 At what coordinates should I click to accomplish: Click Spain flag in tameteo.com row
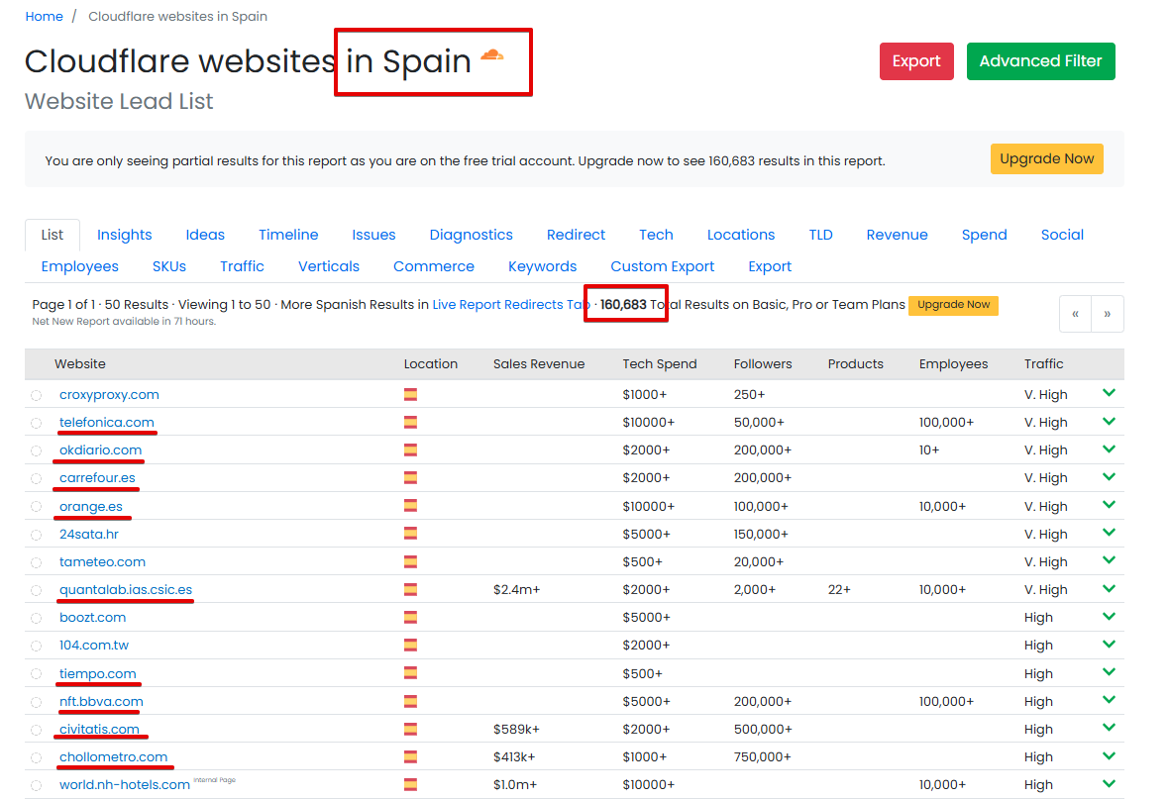pyautogui.click(x=411, y=561)
